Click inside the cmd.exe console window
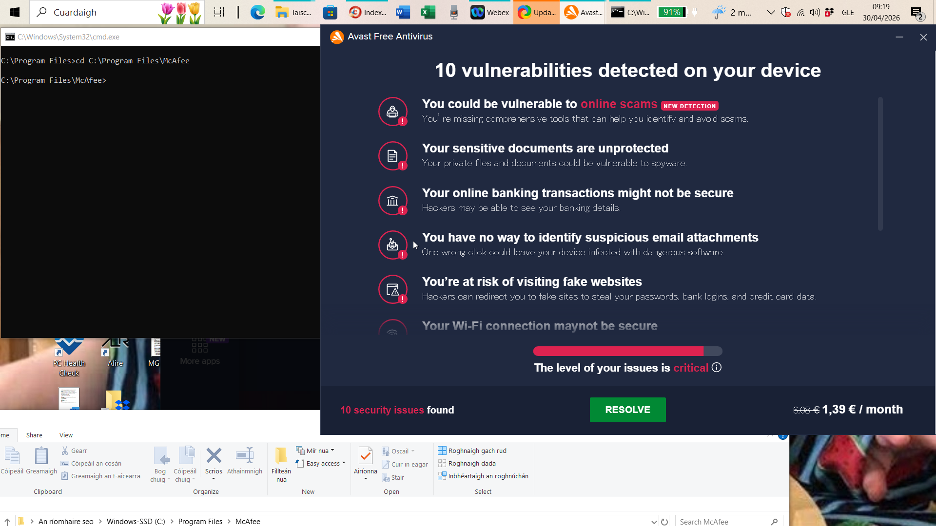Viewport: 936px width, 526px height. pyautogui.click(x=160, y=192)
